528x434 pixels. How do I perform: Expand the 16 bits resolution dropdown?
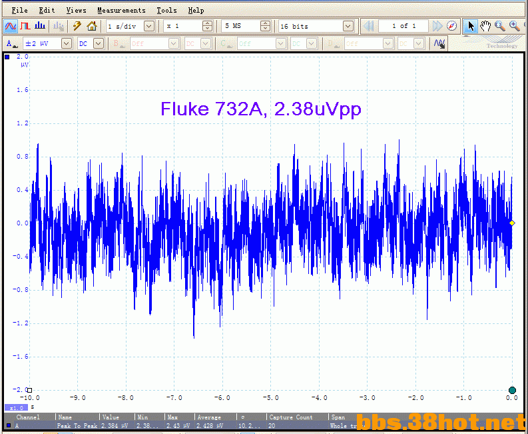pos(348,26)
